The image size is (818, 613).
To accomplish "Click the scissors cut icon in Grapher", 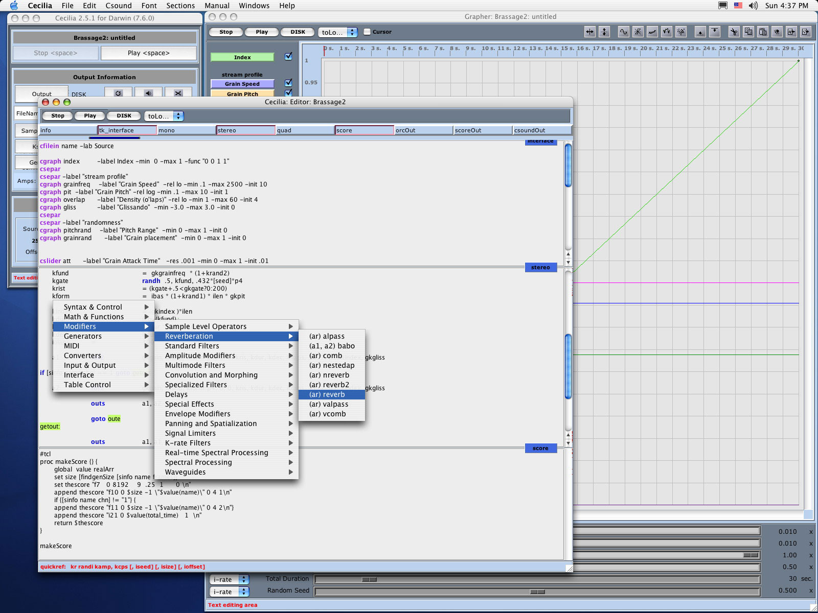I will click(x=734, y=32).
